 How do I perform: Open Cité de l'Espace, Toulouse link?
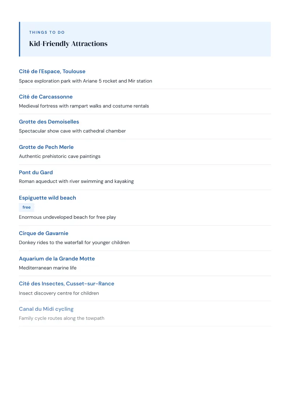pos(52,71)
